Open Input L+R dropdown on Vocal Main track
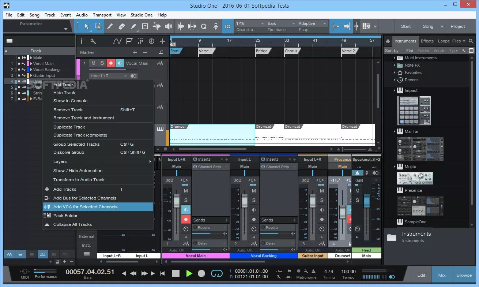Viewport: 479px width, 287px height. coord(109,76)
